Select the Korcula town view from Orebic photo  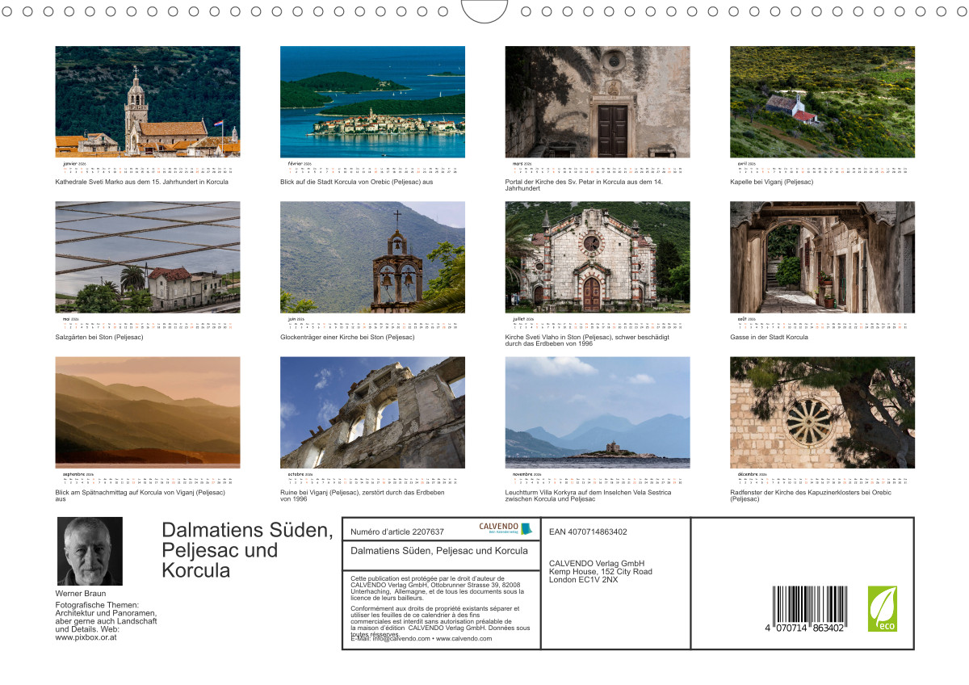coord(372,102)
